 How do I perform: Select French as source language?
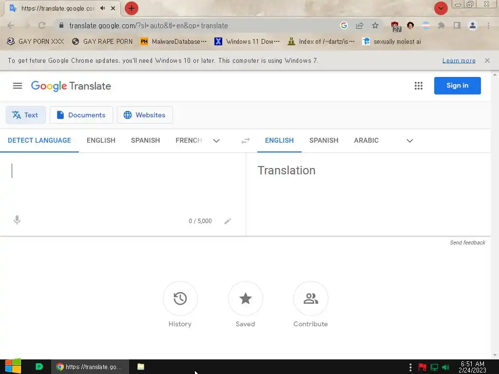pyautogui.click(x=189, y=140)
